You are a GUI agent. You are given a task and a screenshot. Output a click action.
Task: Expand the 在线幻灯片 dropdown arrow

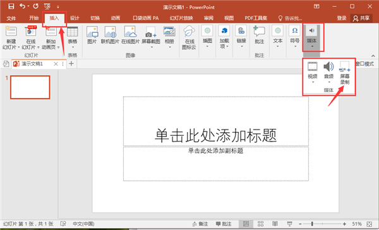point(38,47)
